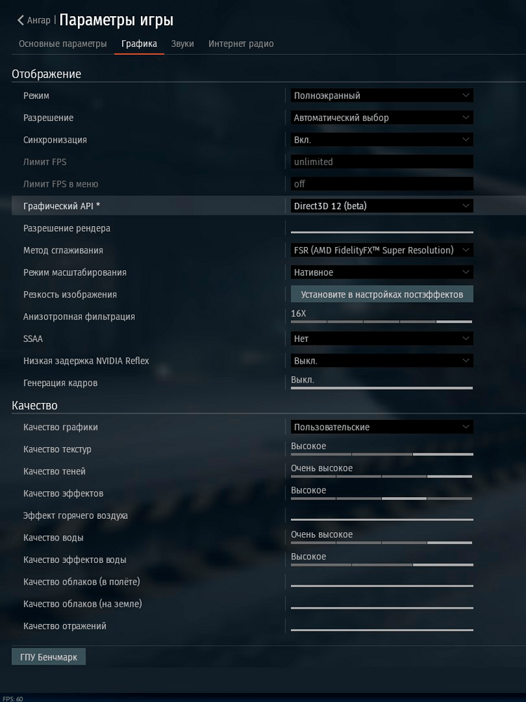Image resolution: width=526 pixels, height=702 pixels.
Task: Adjust the Эффект горячего воздуха slider
Action: [x=382, y=519]
